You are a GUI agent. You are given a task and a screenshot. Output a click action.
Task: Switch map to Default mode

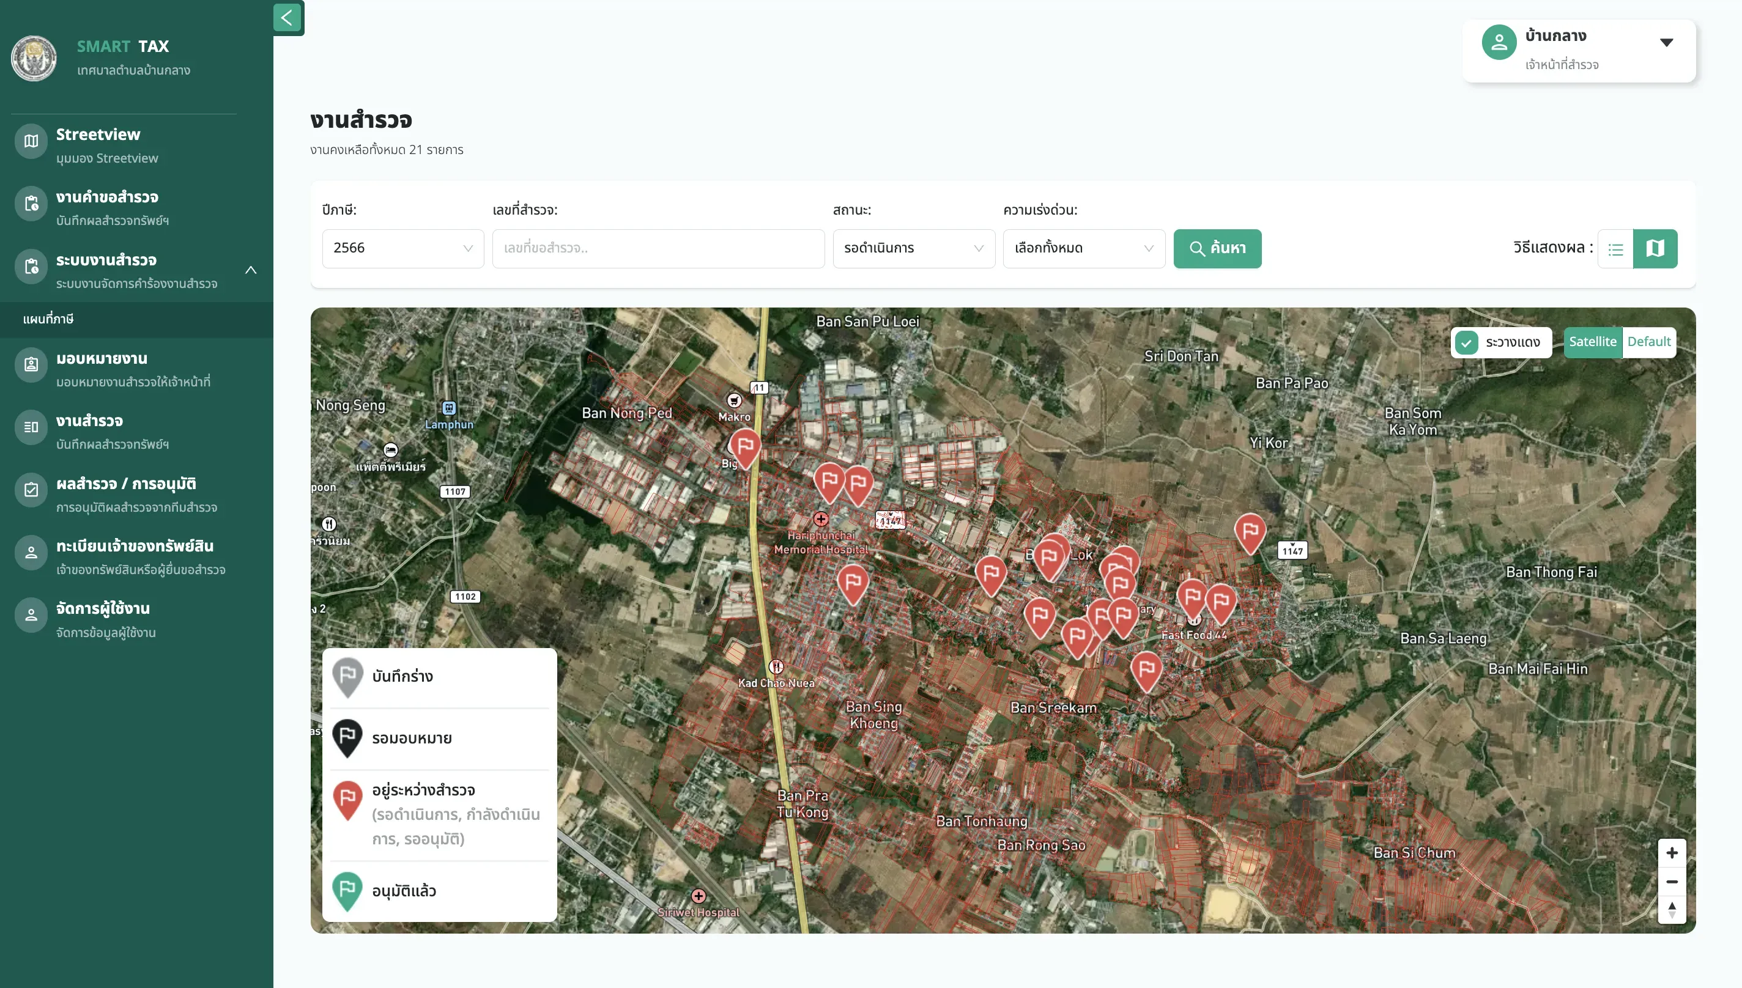(1649, 342)
